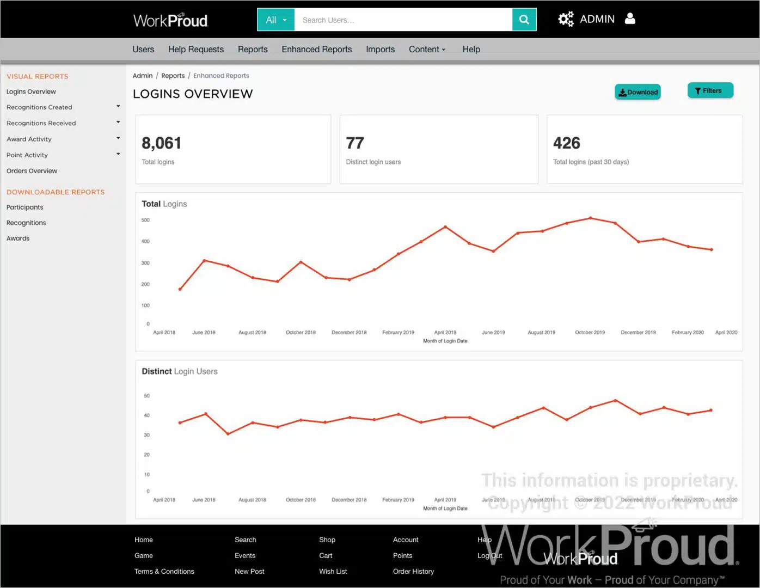Image resolution: width=760 pixels, height=588 pixels.
Task: Open the Enhanced Reports menu item
Action: point(316,50)
